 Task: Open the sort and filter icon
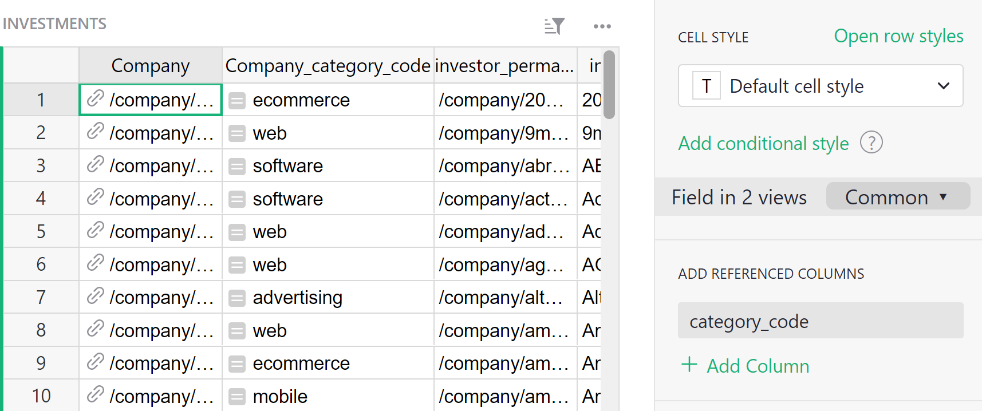click(554, 26)
